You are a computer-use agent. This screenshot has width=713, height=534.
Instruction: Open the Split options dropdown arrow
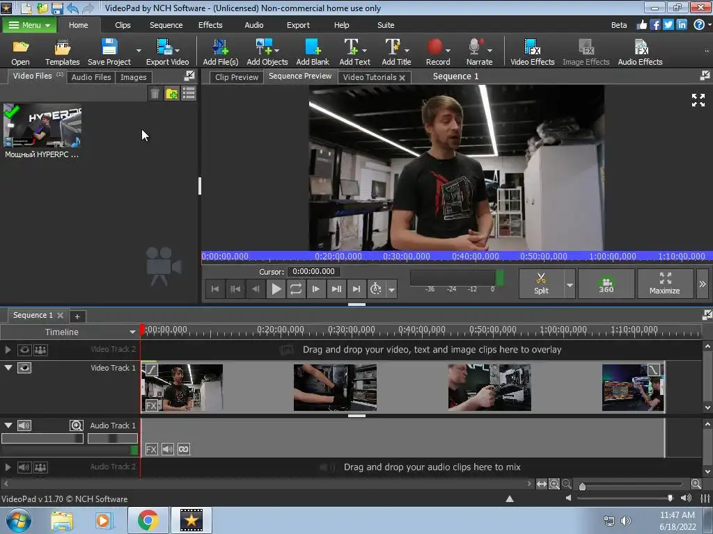tap(570, 284)
